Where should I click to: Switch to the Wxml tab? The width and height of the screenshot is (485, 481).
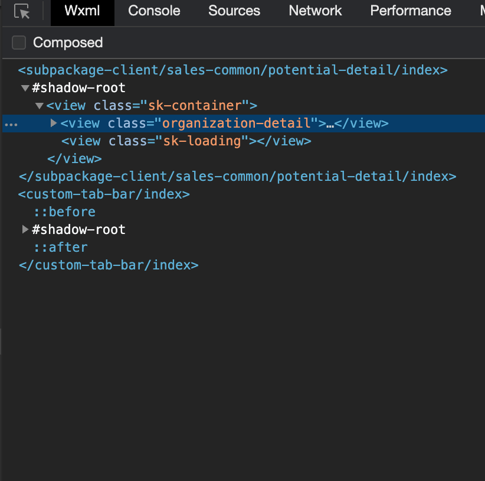pyautogui.click(x=82, y=11)
